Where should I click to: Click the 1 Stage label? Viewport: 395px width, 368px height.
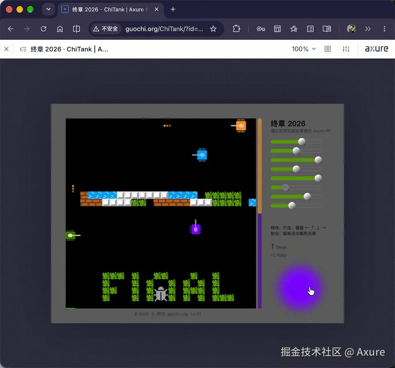(279, 247)
